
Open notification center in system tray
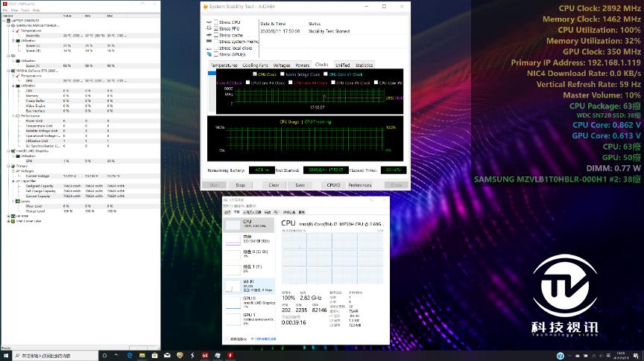[636, 356]
